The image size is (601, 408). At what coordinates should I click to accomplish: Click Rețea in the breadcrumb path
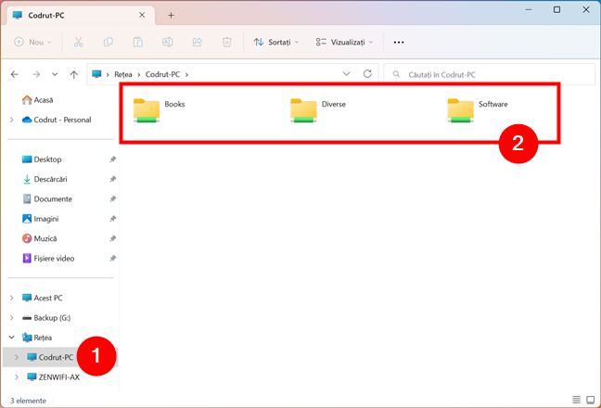coord(123,74)
